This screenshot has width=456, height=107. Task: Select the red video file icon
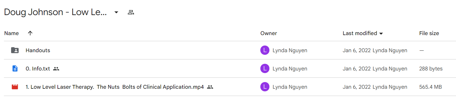tap(15, 87)
